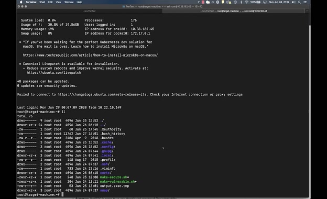This screenshot has height=199, width=327.
Task: Switch to the first ~/src/PenTest tab
Action: click(x=89, y=11)
